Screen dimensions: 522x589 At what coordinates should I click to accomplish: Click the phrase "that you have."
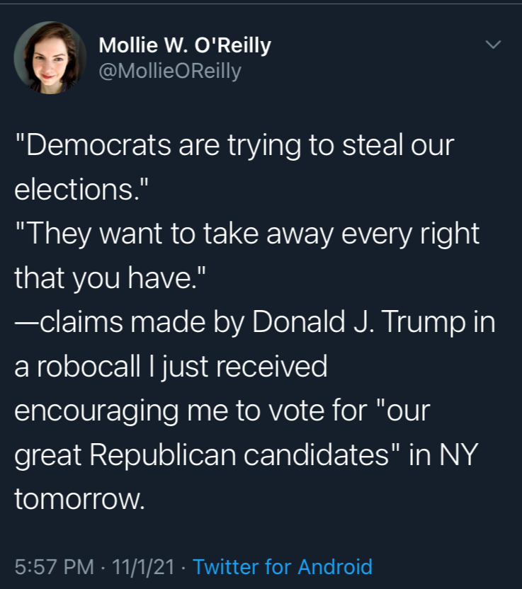click(110, 278)
